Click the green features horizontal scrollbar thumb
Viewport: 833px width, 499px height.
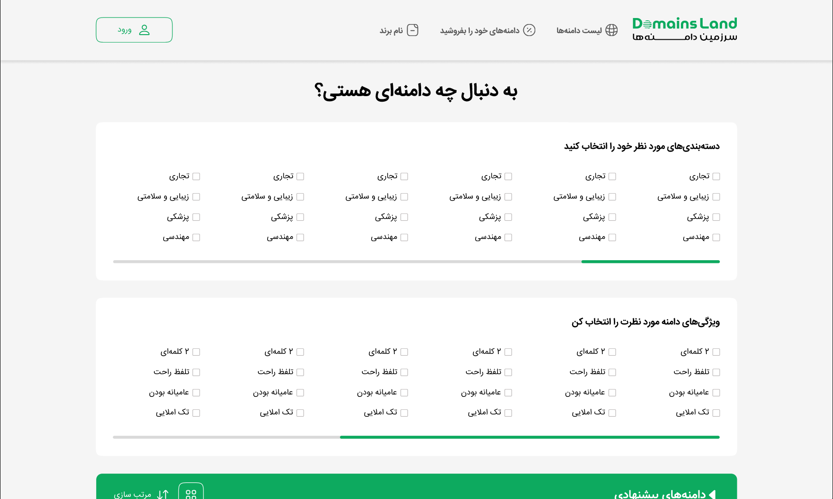coord(529,437)
